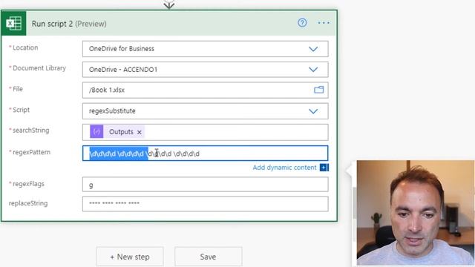Expand the Document Library dropdown

[x=313, y=69]
